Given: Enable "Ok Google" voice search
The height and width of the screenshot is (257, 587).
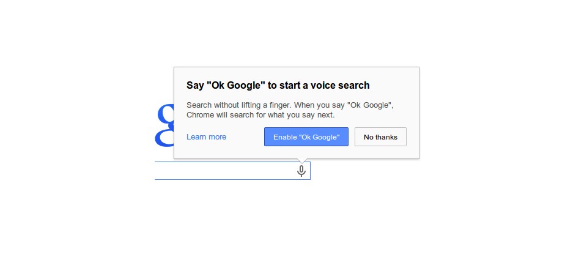Looking at the screenshot, I should (306, 137).
